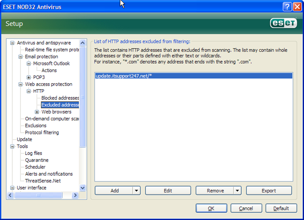
Task: Select On-demand computer scan item
Action: 52,119
